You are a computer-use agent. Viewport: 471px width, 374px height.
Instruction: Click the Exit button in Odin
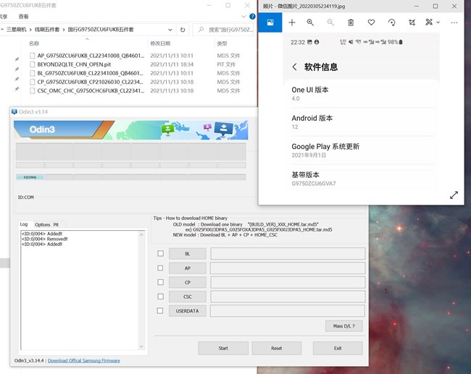coord(338,348)
